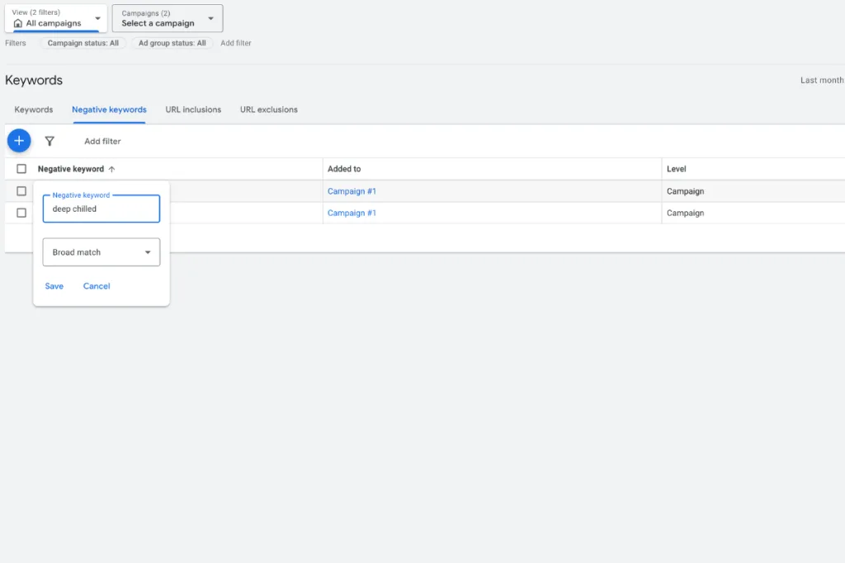The image size is (845, 563).
Task: Switch to the Keywords tab
Action: pos(33,110)
